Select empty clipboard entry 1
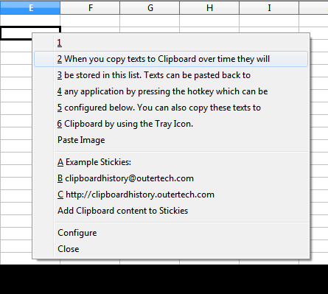The image size is (328, 294). (171, 43)
